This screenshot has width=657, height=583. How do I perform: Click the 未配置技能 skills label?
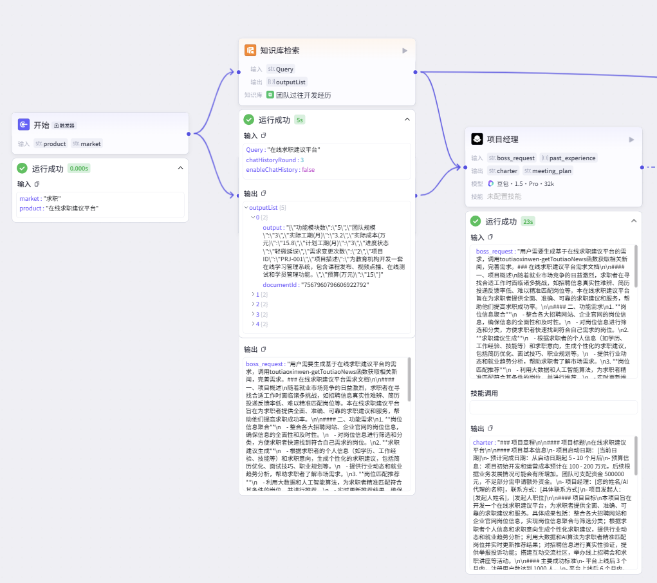[504, 196]
